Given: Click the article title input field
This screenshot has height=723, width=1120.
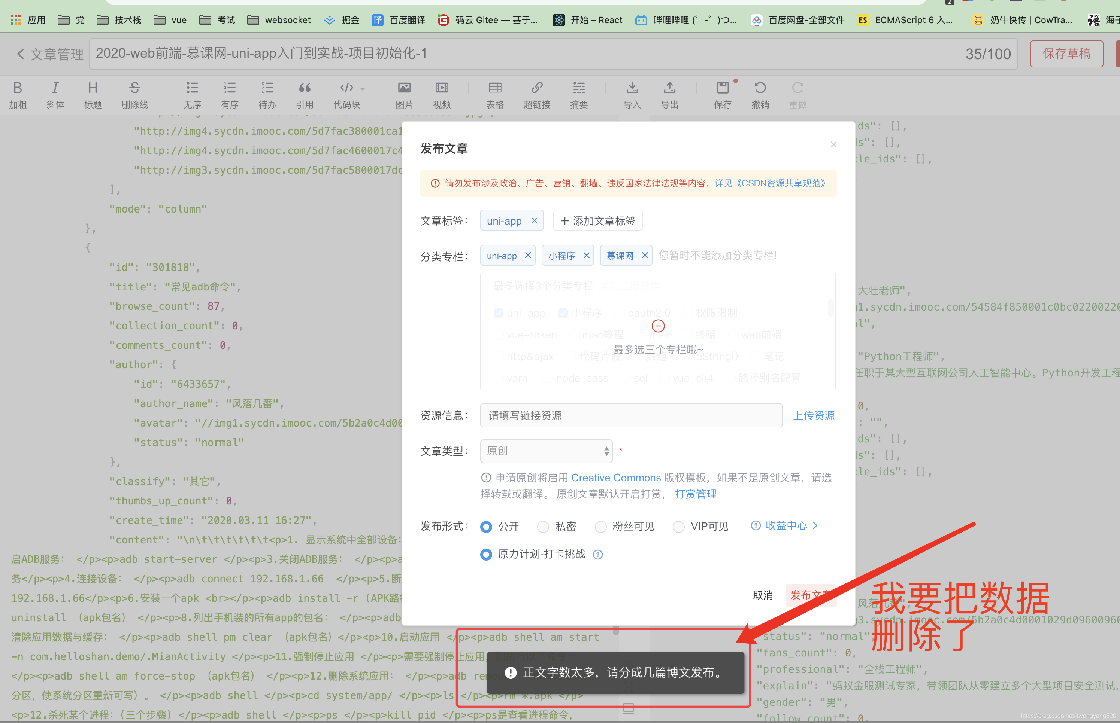Looking at the screenshot, I should [x=553, y=54].
